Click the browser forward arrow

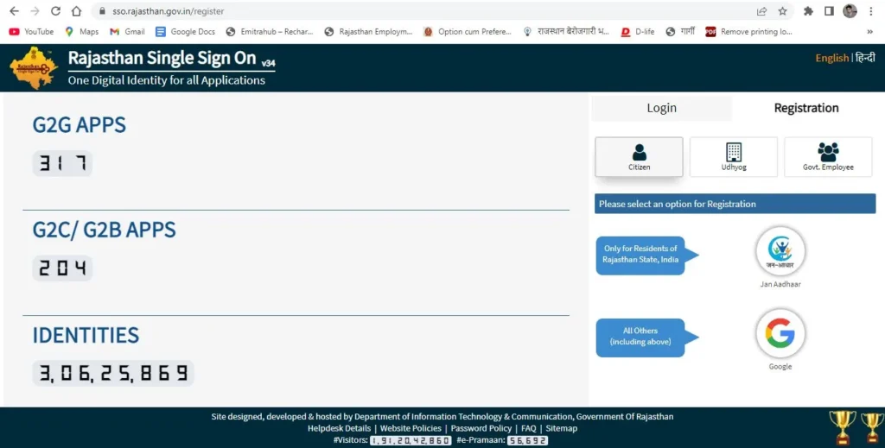[x=35, y=11]
